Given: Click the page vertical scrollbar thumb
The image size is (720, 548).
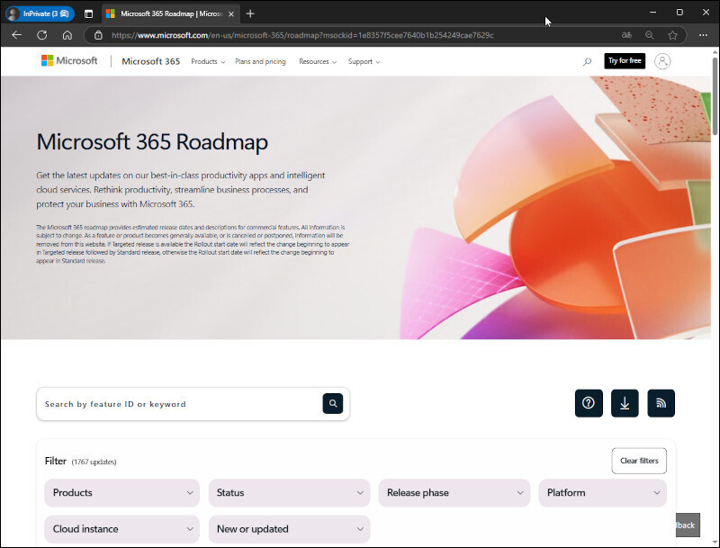Looking at the screenshot, I should [x=715, y=96].
